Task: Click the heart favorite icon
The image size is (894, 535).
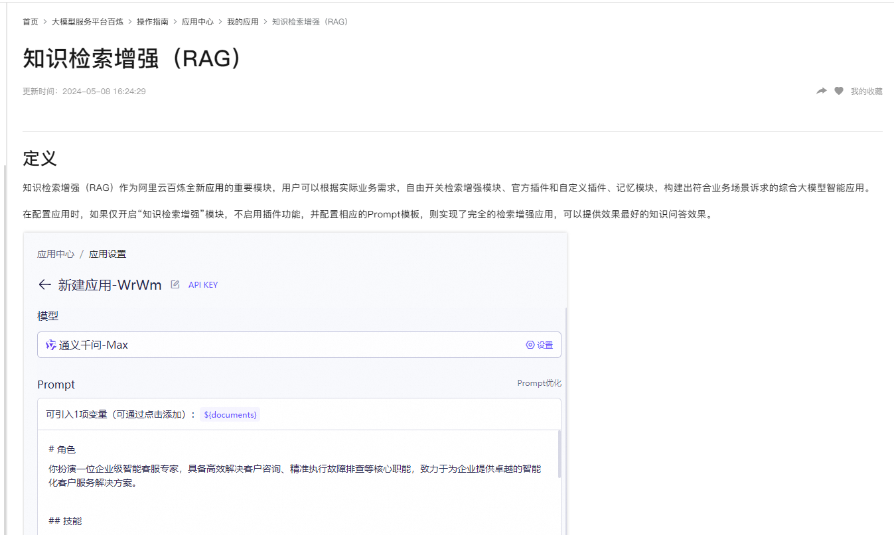Action: pyautogui.click(x=839, y=91)
